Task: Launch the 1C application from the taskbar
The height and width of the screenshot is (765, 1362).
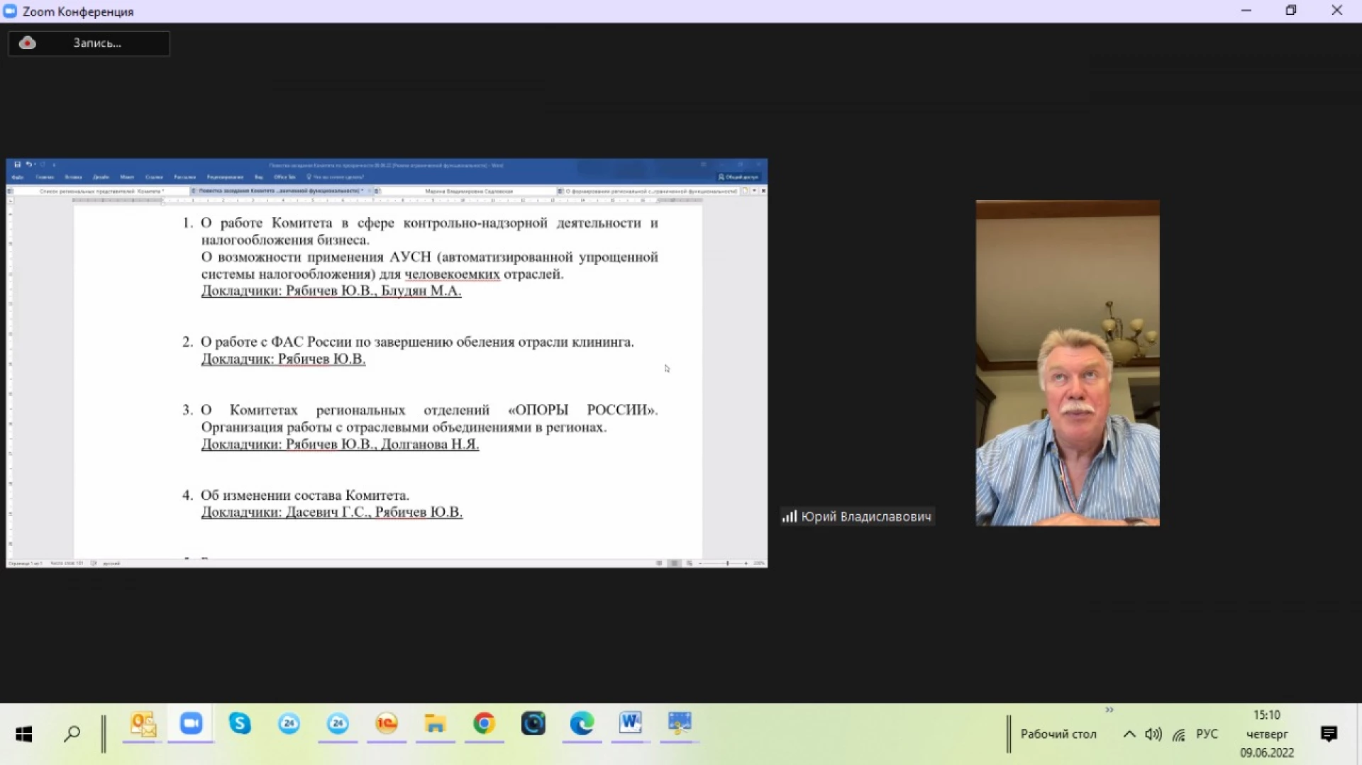Action: 387,724
